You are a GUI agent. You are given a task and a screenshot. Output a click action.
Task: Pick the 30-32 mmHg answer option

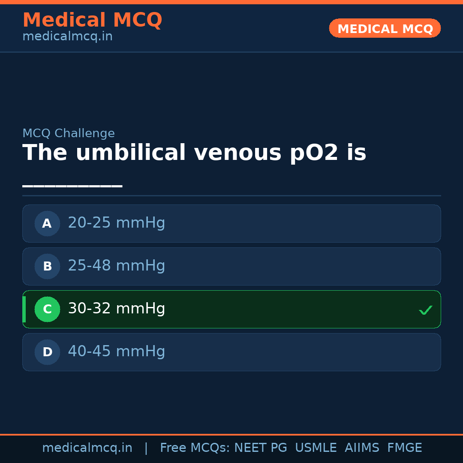click(x=231, y=309)
